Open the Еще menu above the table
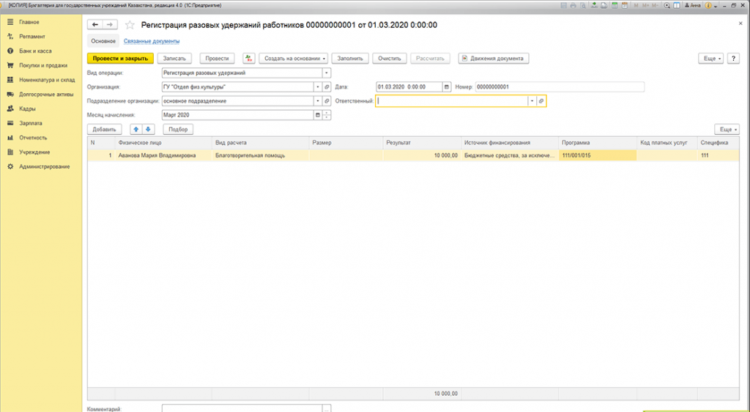The width and height of the screenshot is (750, 412). click(726, 129)
